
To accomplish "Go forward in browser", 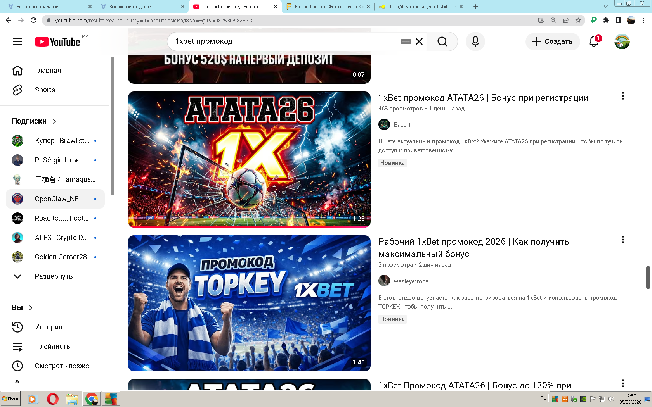I will (x=21, y=21).
